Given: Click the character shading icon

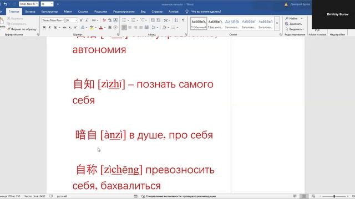Looking at the screenshot, I should point(110,27).
